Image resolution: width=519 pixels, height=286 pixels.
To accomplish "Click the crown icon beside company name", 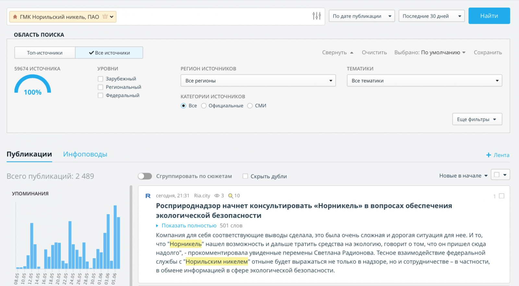I will click(105, 16).
